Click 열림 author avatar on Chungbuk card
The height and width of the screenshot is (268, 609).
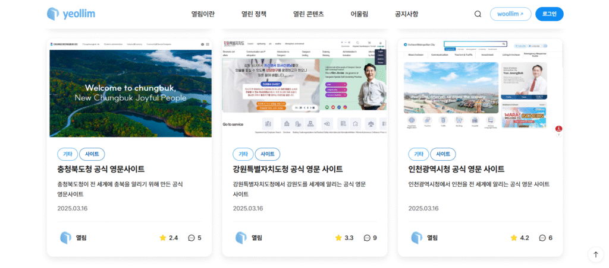point(65,238)
